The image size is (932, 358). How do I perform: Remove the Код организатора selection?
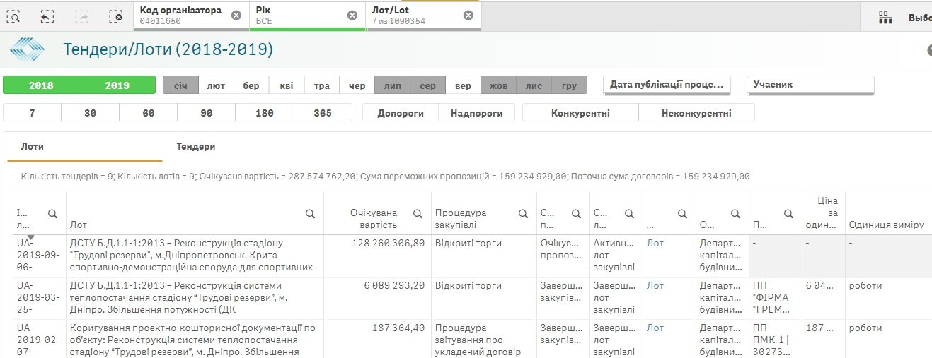[236, 16]
